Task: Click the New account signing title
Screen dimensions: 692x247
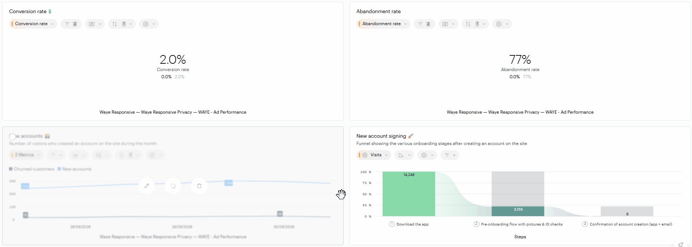Action: tap(381, 136)
